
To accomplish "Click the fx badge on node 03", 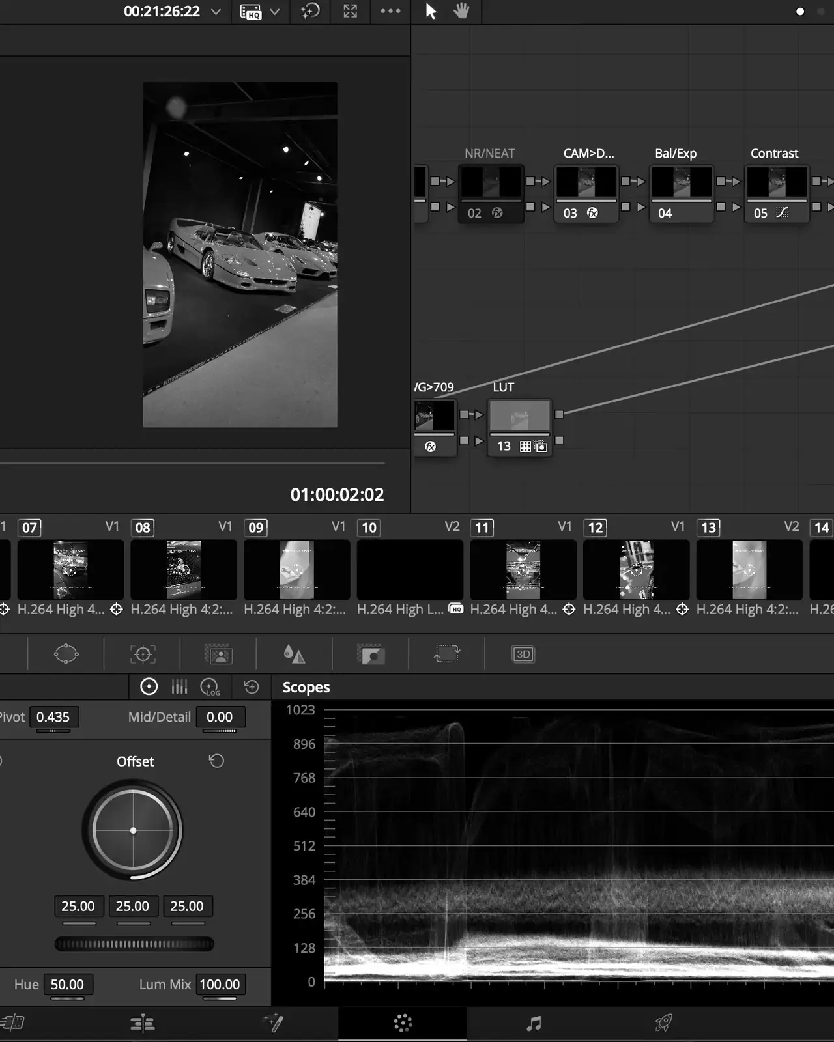I will [x=592, y=213].
